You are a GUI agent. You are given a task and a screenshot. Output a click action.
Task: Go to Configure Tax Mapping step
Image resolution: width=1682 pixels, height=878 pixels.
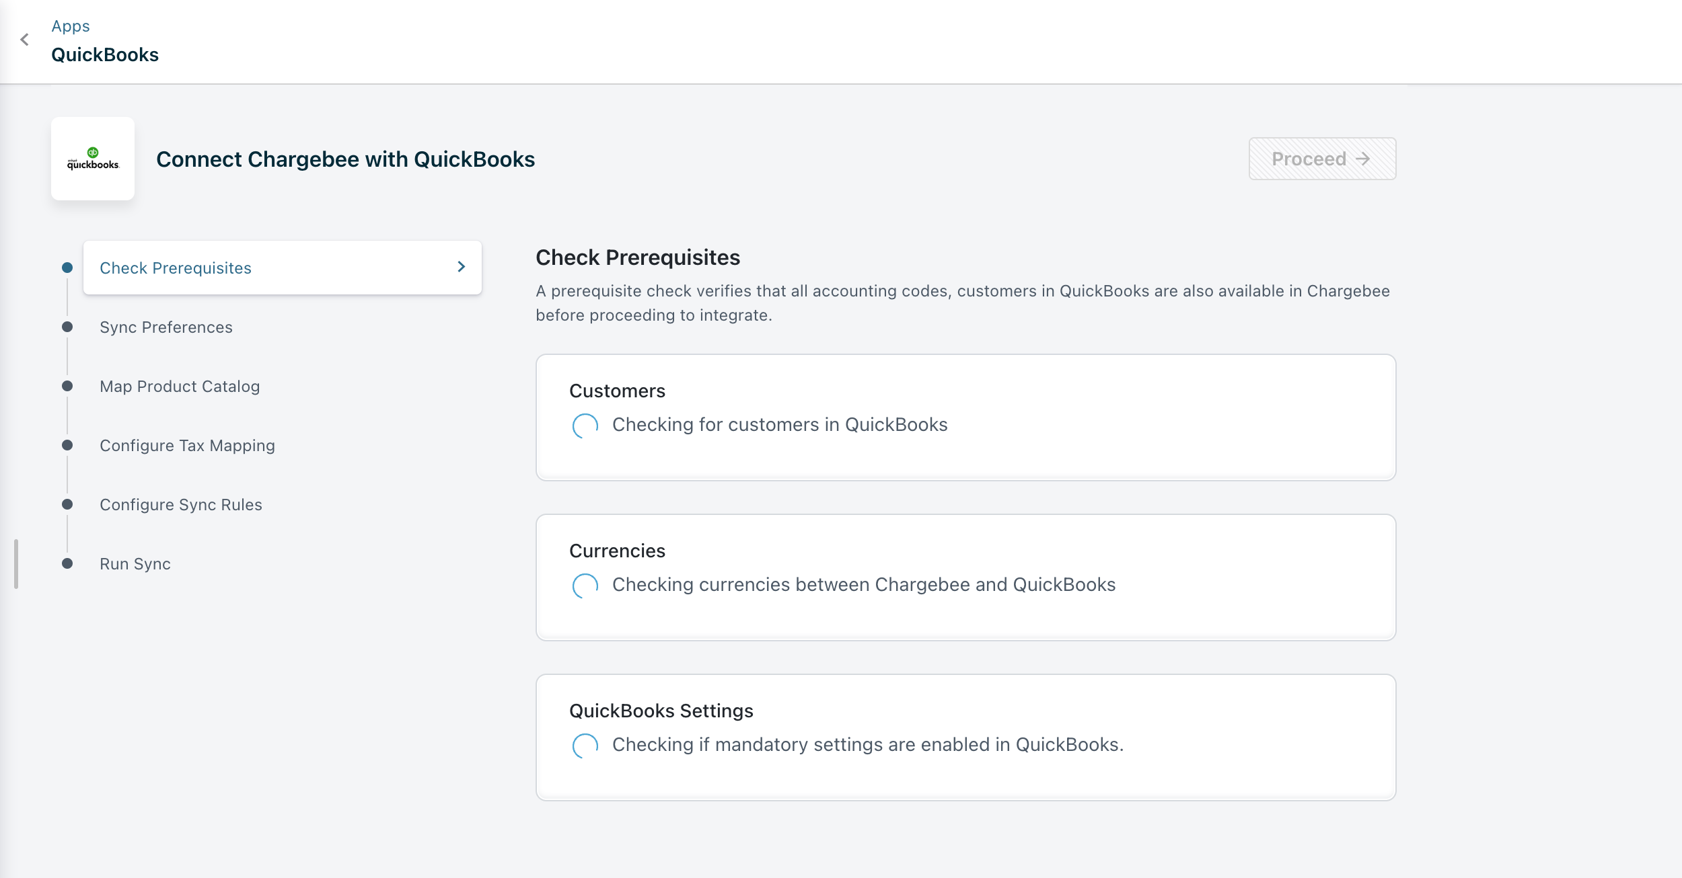coord(187,446)
